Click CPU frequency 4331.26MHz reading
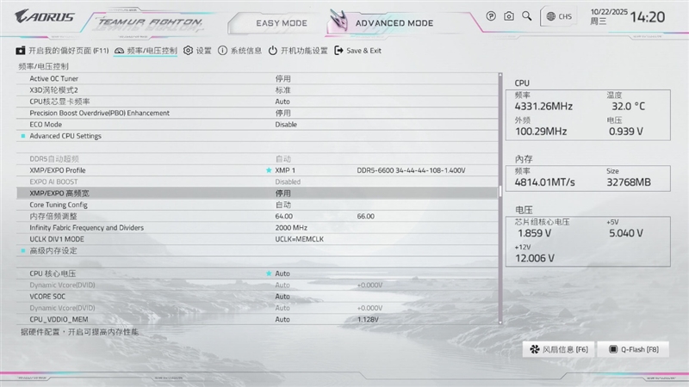This screenshot has width=689, height=387. pos(543,106)
